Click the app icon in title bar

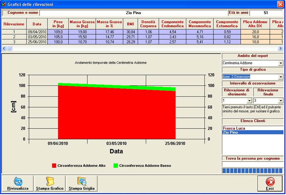(4, 4)
